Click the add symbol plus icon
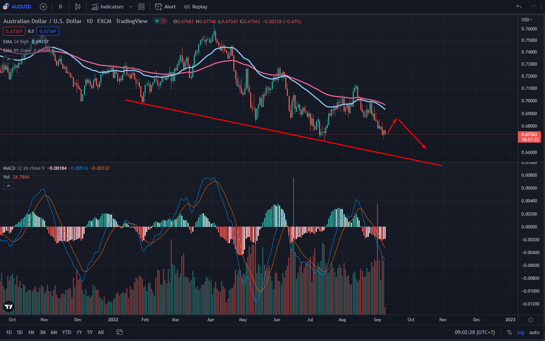 coord(43,7)
